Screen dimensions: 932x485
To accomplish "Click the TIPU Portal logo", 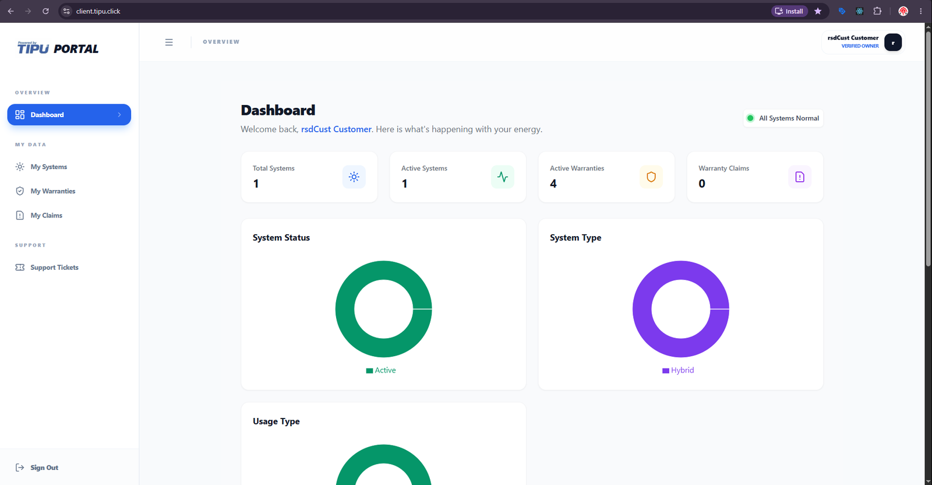I will 58,48.
